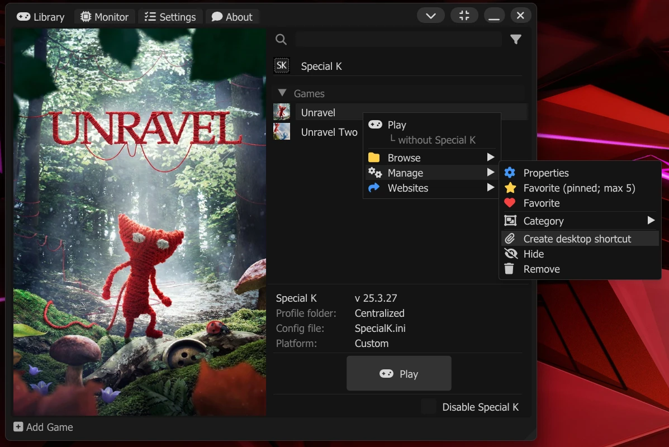Image resolution: width=669 pixels, height=447 pixels.
Task: Expand the Category submenu arrow
Action: pos(651,221)
